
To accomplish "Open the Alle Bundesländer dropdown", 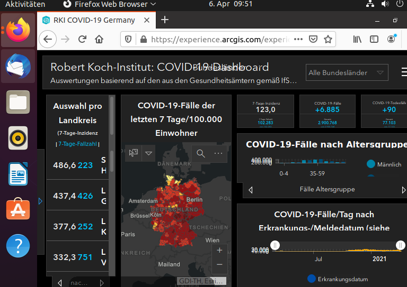I will [347, 72].
